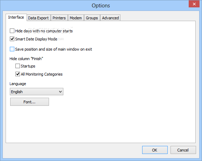Close the Options window with X
Image resolution: width=202 pixels, height=161 pixels.
point(194,4)
